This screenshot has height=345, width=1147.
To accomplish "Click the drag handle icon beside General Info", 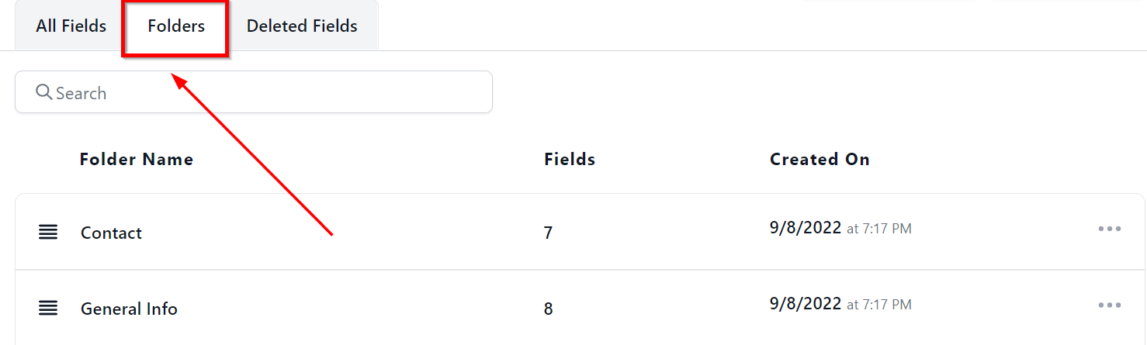I will 48,308.
